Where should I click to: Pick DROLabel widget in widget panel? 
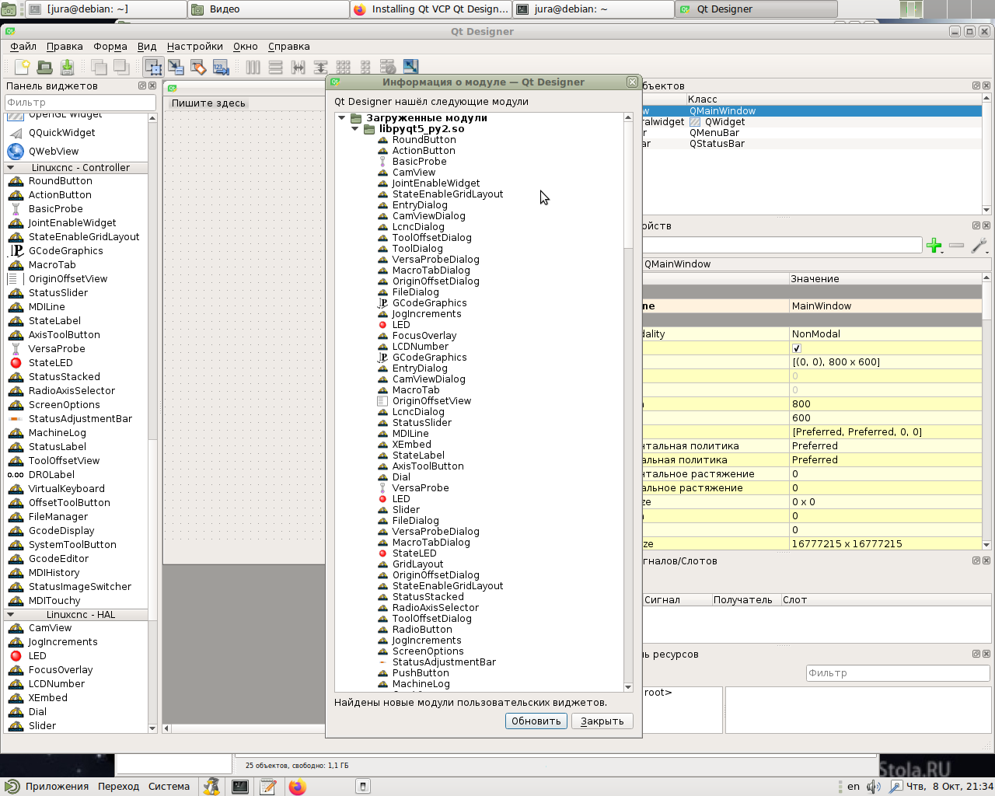(x=51, y=475)
